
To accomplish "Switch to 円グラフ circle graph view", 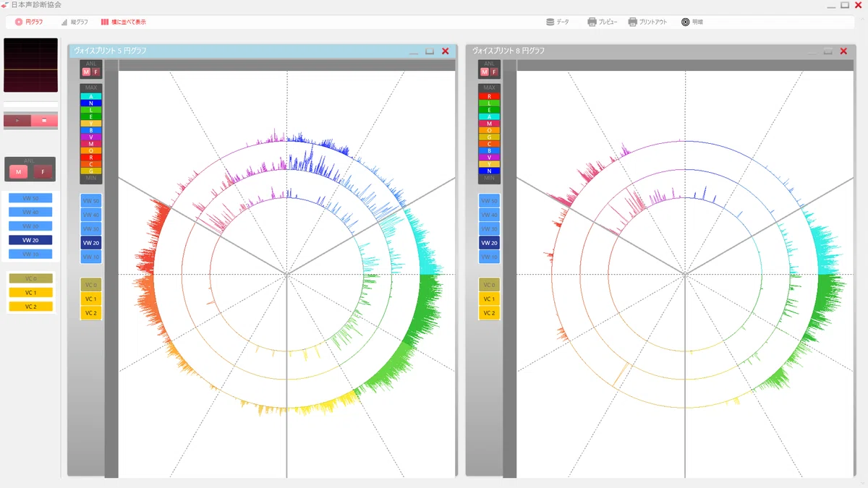I will (x=29, y=22).
